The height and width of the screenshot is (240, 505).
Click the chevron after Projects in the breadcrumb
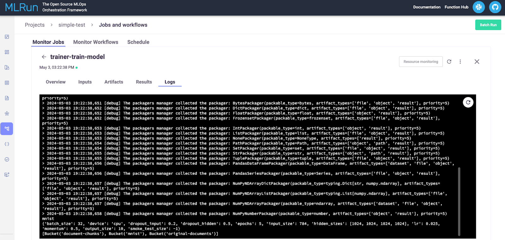pos(51,25)
